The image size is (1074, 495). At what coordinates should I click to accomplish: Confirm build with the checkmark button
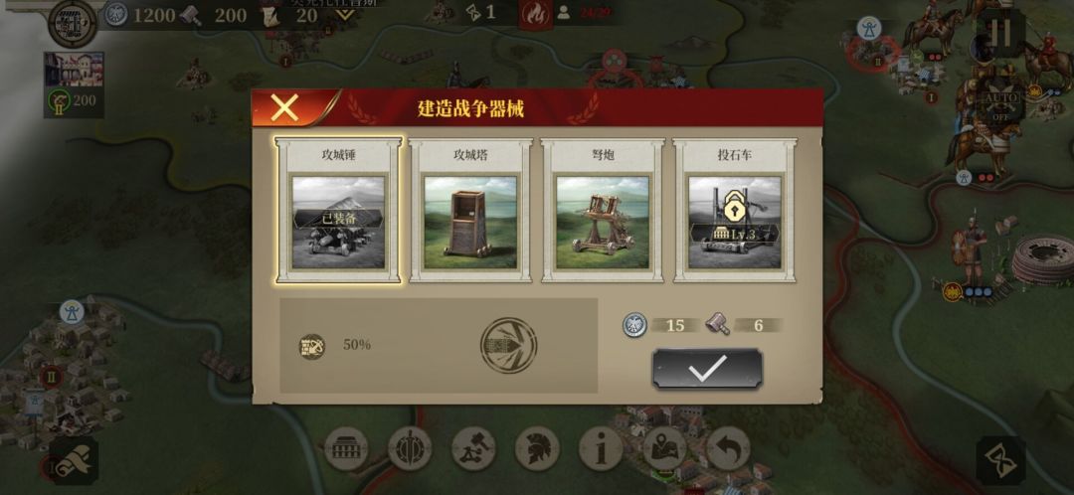click(707, 369)
